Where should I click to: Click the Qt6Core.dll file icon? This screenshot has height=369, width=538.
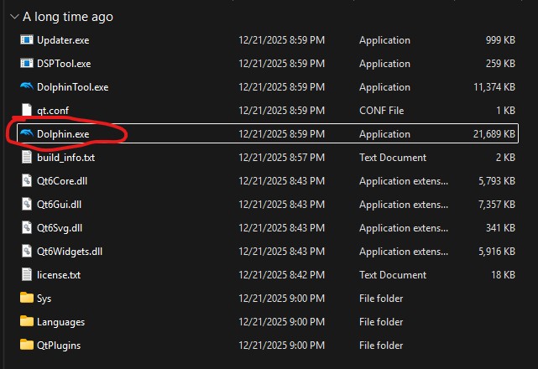click(26, 181)
